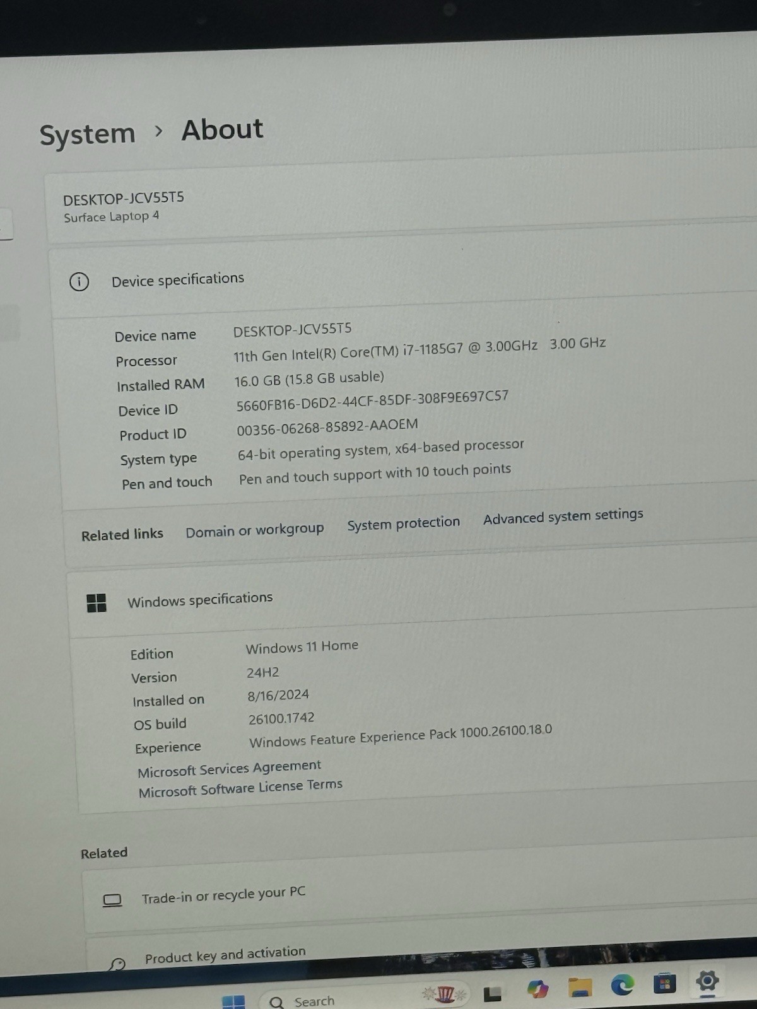Click the OS build label

coord(160,725)
